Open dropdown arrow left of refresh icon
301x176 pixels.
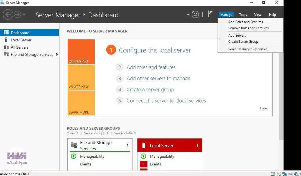pyautogui.click(x=188, y=15)
